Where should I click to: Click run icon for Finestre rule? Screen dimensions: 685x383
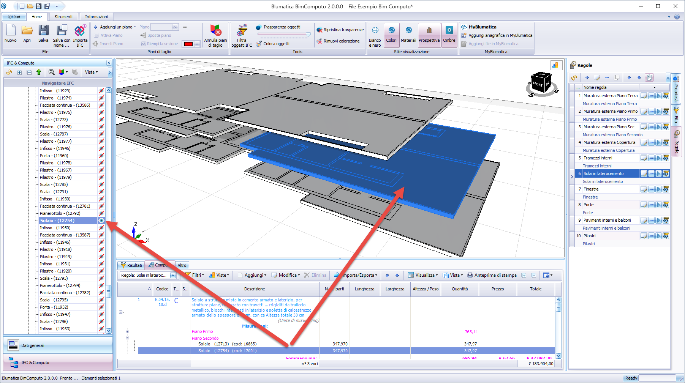tap(658, 189)
